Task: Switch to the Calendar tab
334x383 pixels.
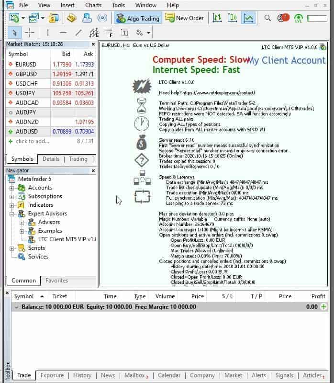Action: tap(169, 375)
